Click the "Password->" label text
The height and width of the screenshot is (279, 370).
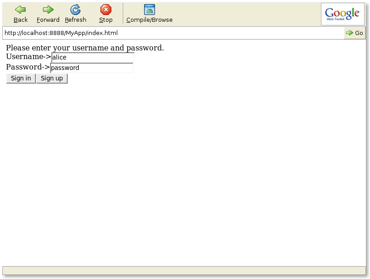(x=28, y=67)
